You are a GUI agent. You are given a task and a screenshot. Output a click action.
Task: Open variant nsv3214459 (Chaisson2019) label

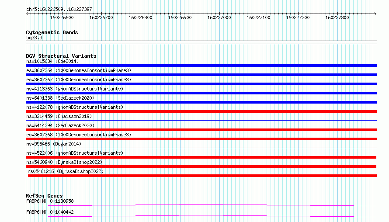pyautogui.click(x=59, y=116)
